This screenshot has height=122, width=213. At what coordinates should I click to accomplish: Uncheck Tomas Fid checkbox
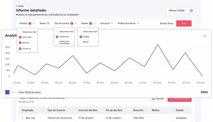20,49
